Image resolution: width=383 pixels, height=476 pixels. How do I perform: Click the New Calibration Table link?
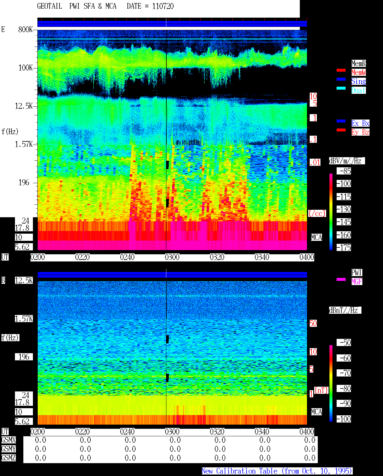coord(277,471)
